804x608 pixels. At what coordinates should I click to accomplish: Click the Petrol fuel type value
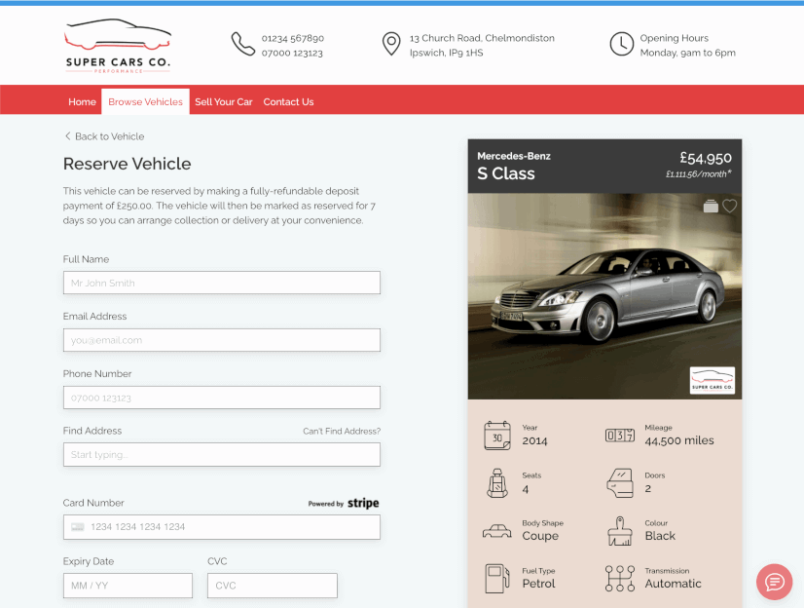[538, 584]
